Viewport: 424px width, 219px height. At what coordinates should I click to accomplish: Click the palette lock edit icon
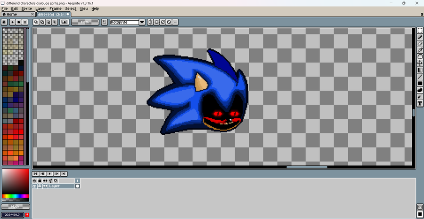[4, 22]
